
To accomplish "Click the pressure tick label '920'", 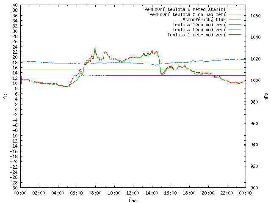I will click(x=254, y=166).
